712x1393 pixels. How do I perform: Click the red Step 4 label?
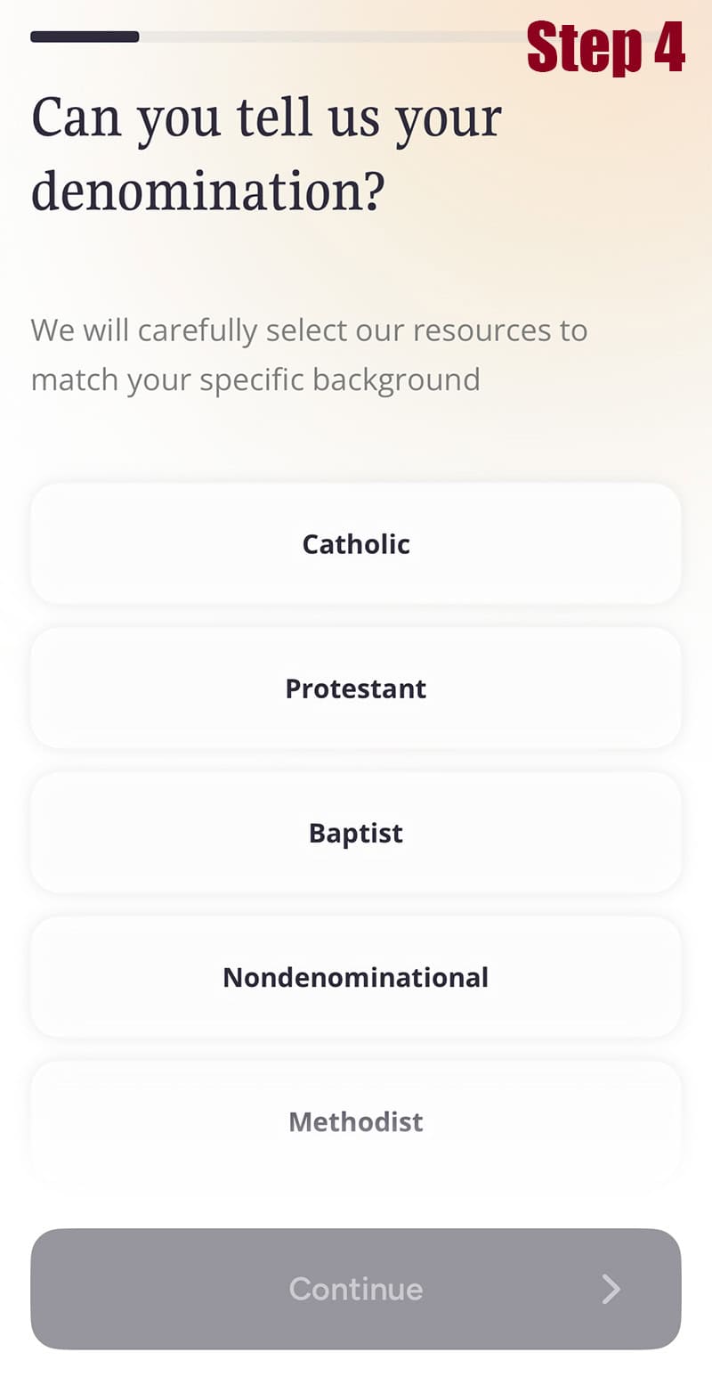(x=605, y=48)
